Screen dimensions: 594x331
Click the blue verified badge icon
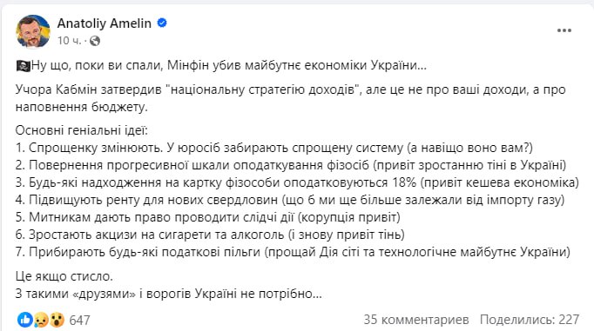pos(162,23)
